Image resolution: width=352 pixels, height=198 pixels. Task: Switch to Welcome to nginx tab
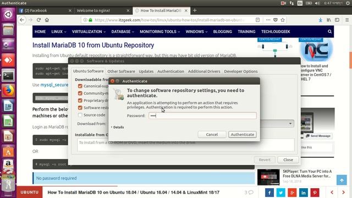(x=103, y=10)
